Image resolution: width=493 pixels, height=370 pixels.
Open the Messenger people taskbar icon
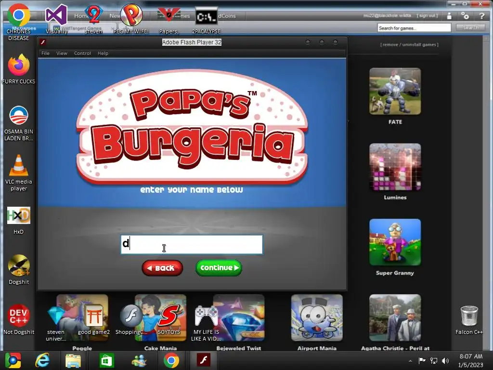tap(139, 360)
